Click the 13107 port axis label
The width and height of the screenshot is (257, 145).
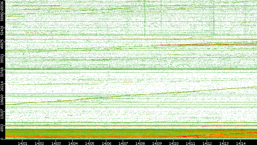(x=2, y=114)
